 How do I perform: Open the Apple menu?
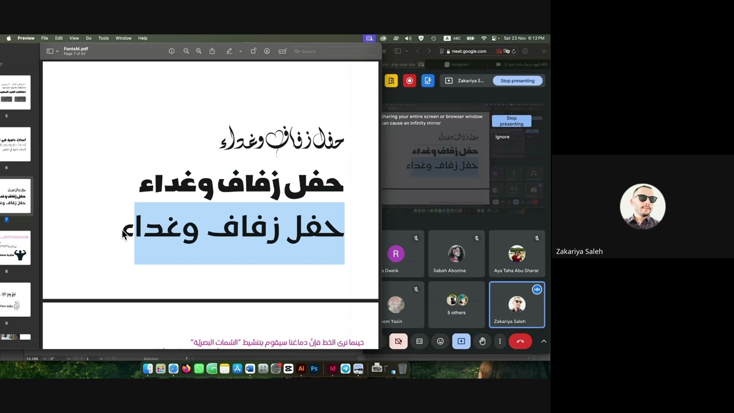(9, 38)
